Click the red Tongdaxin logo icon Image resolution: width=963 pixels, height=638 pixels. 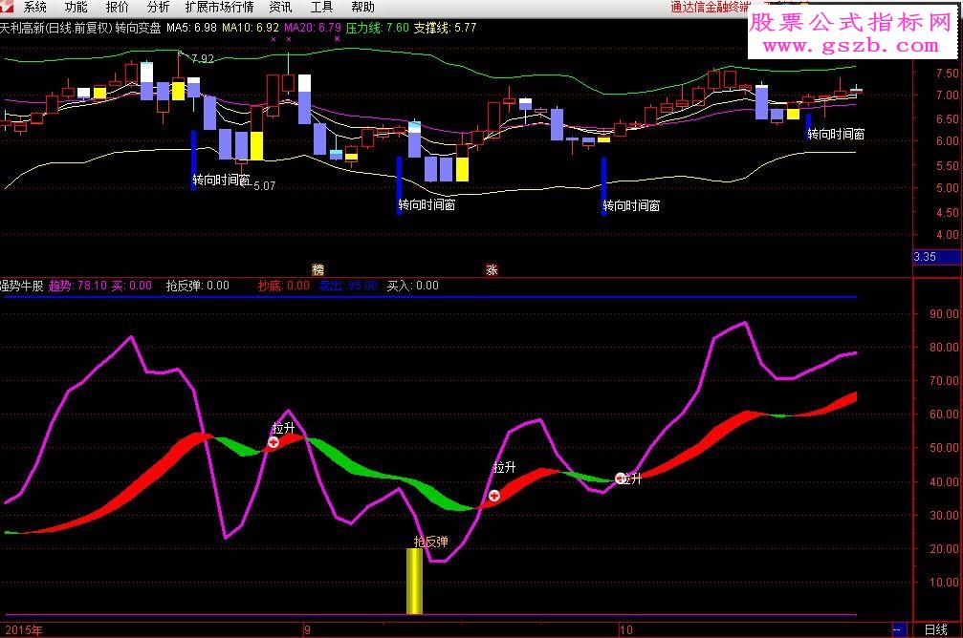[x=8, y=7]
